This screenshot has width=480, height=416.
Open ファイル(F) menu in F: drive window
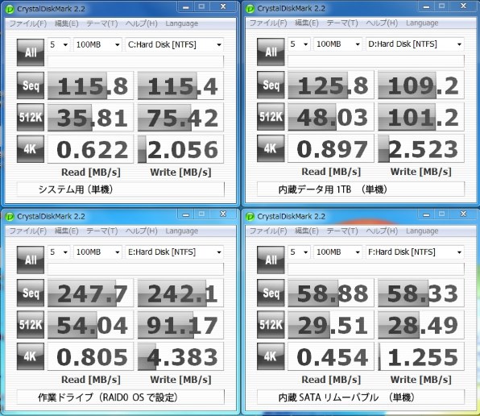[x=268, y=231]
